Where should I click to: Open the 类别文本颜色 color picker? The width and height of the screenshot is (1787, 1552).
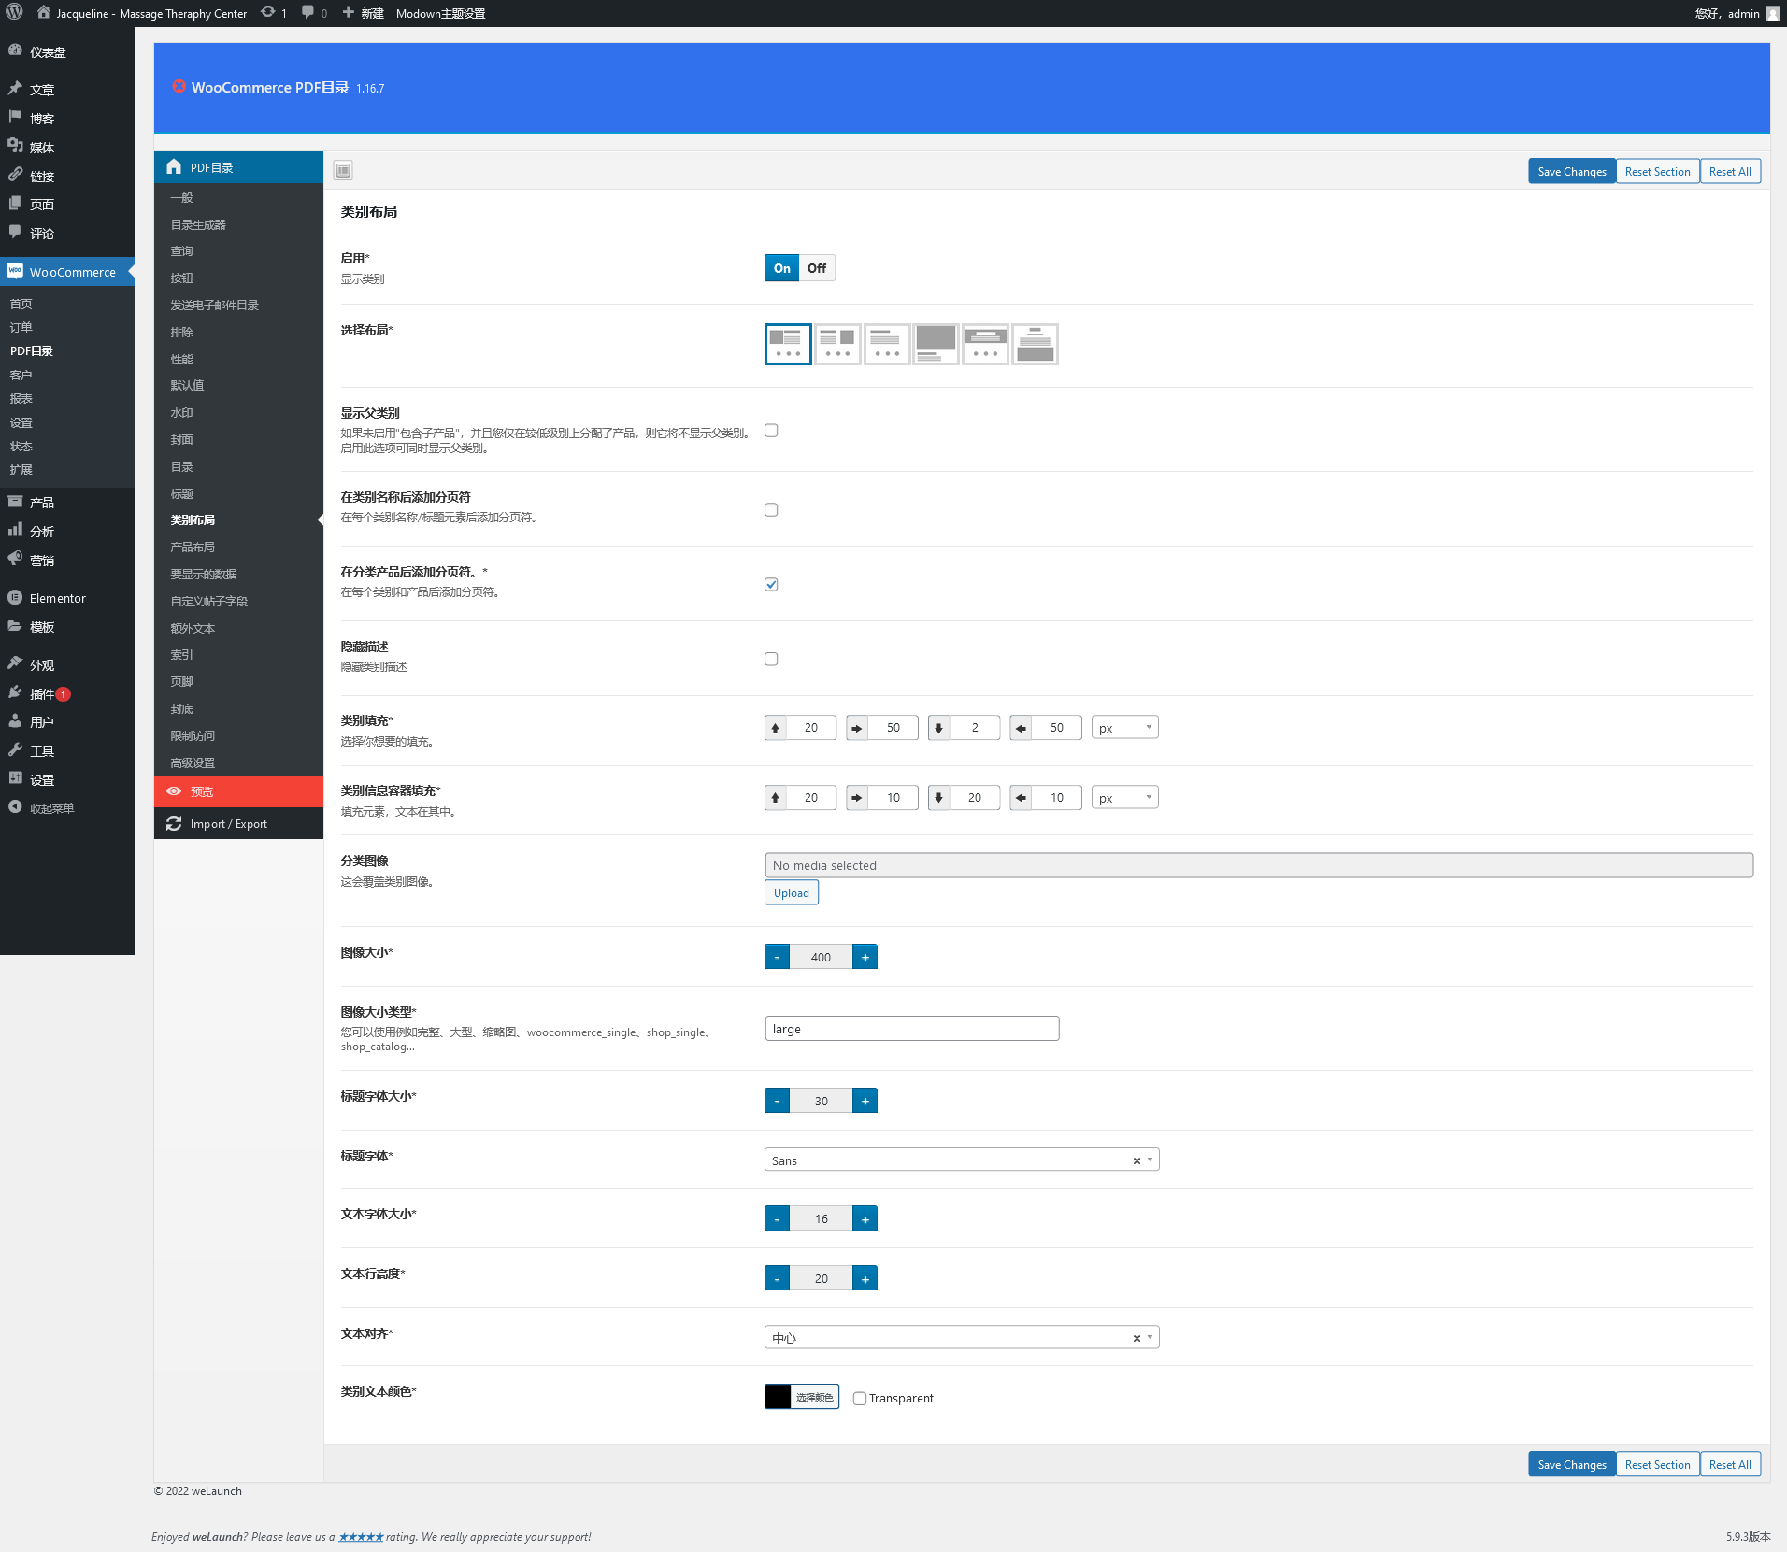click(x=802, y=1398)
